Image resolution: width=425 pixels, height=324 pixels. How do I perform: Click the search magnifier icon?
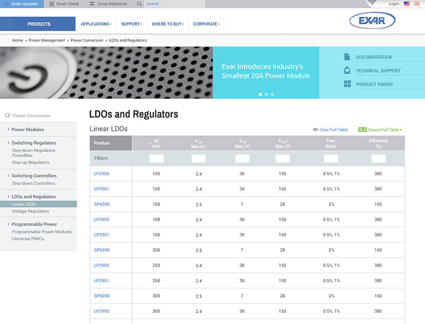[x=139, y=4]
